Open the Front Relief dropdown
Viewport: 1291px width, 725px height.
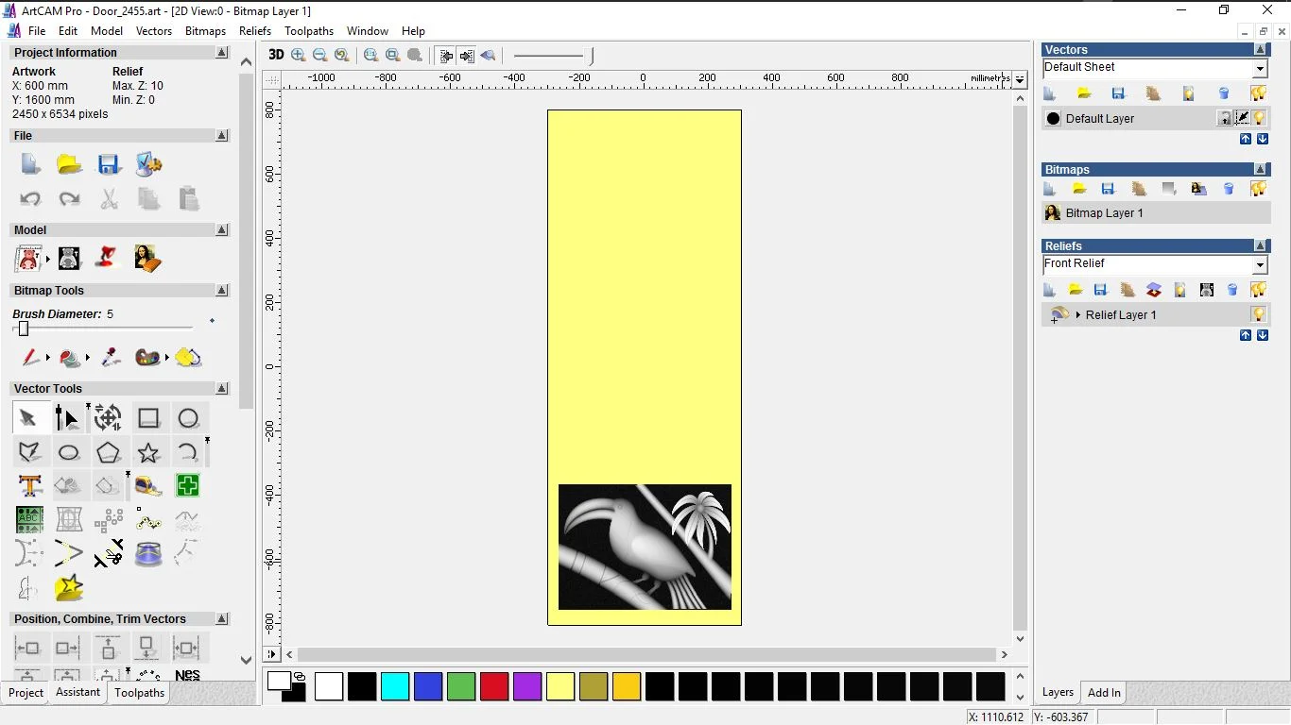pyautogui.click(x=1260, y=265)
